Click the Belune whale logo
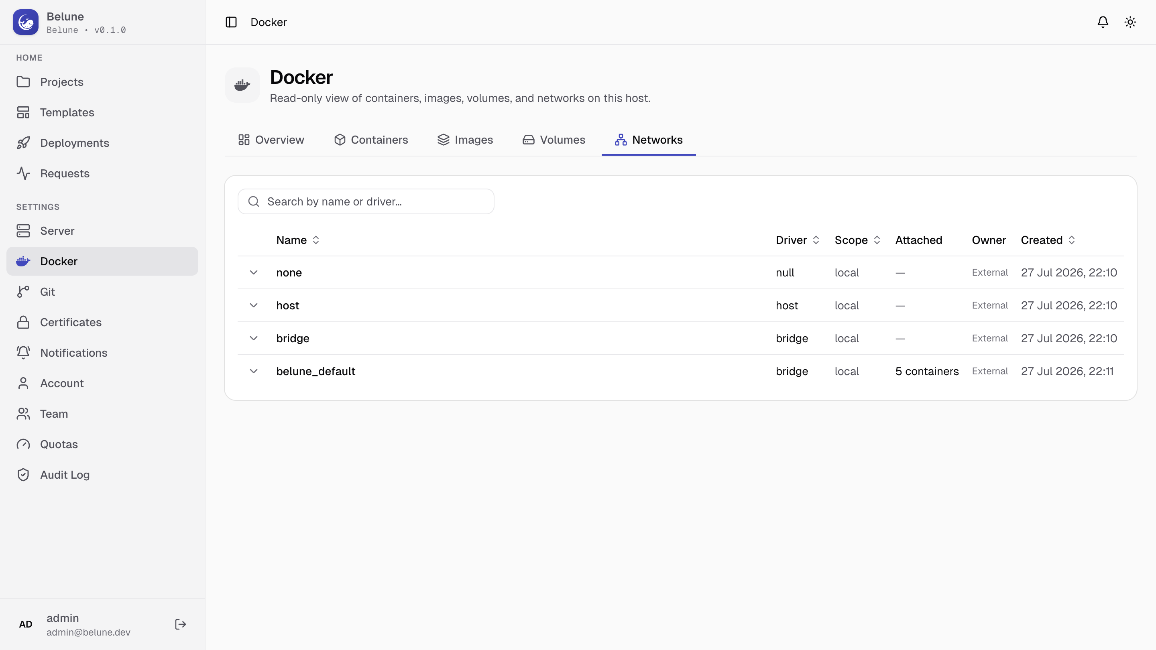 coord(26,22)
